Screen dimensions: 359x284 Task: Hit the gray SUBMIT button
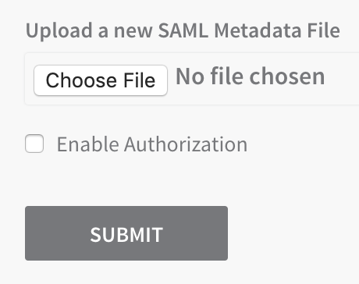126,233
